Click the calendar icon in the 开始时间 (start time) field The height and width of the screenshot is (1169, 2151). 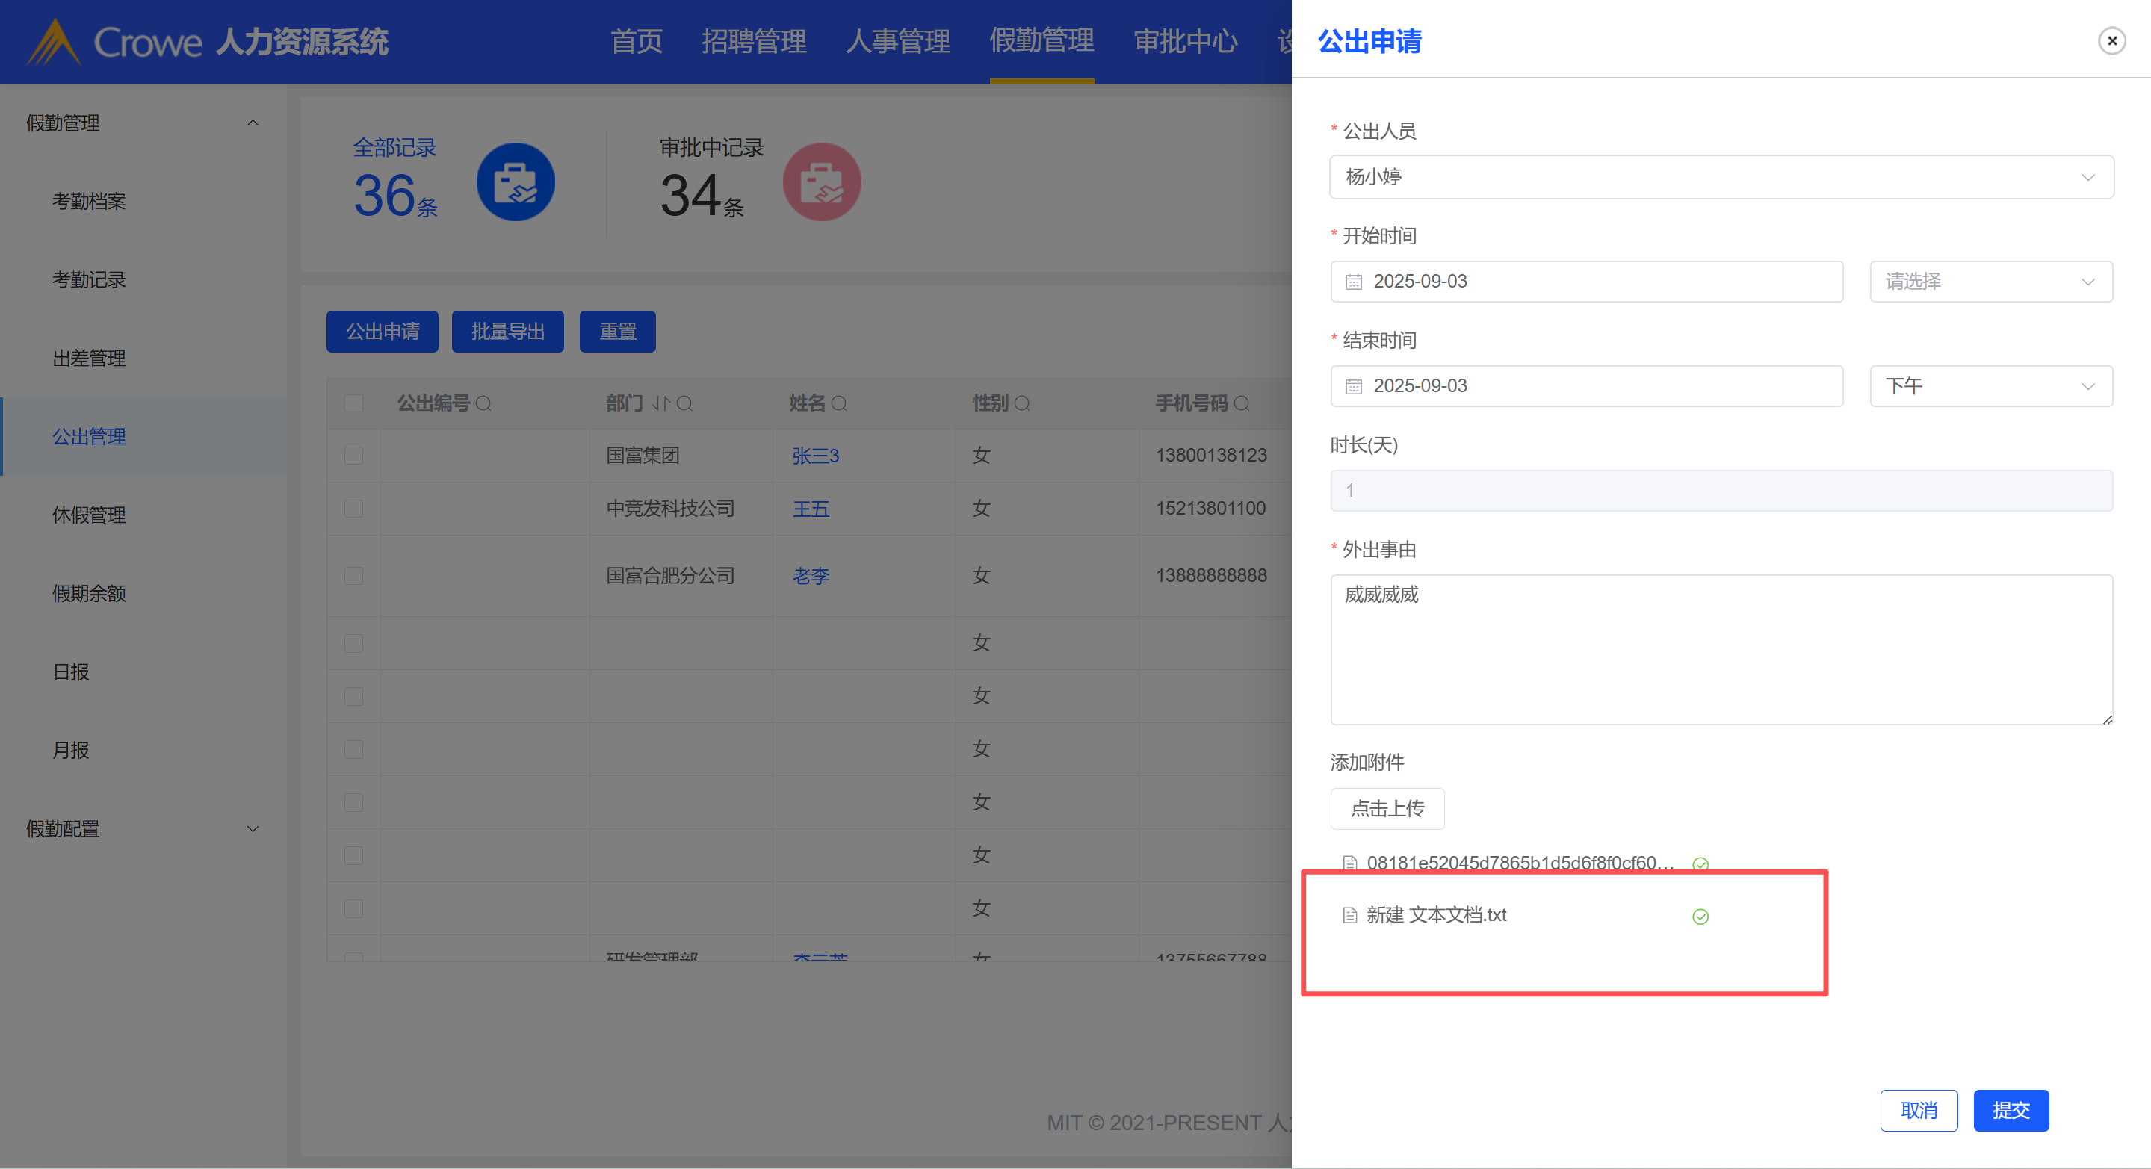click(x=1354, y=282)
